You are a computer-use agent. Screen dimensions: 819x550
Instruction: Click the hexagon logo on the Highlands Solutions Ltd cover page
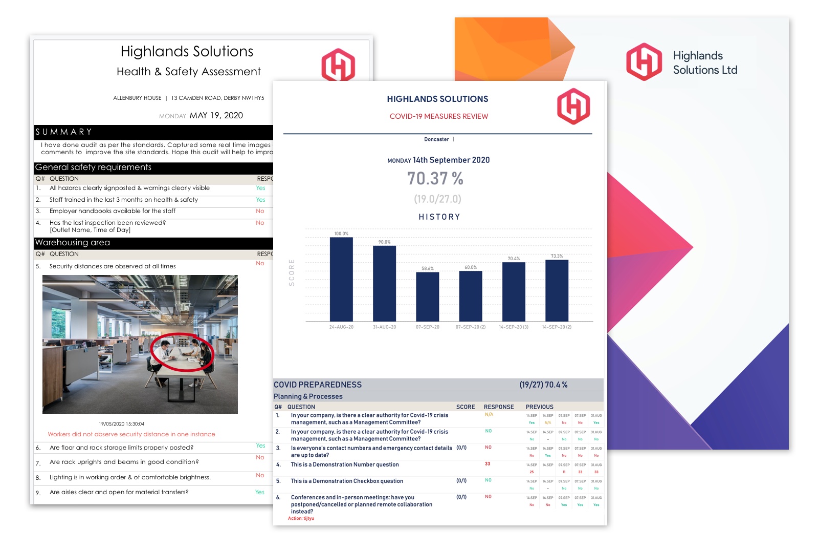coord(644,62)
